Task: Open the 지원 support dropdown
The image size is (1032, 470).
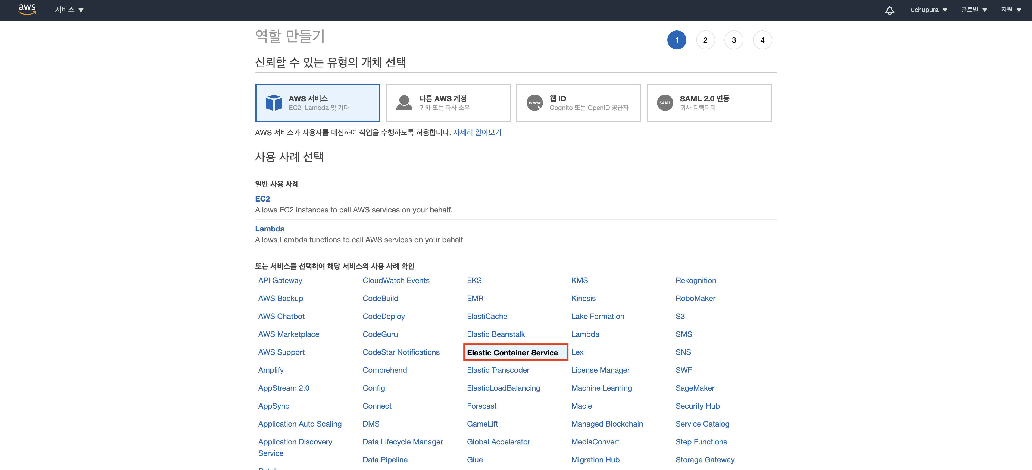Action: click(x=1011, y=10)
